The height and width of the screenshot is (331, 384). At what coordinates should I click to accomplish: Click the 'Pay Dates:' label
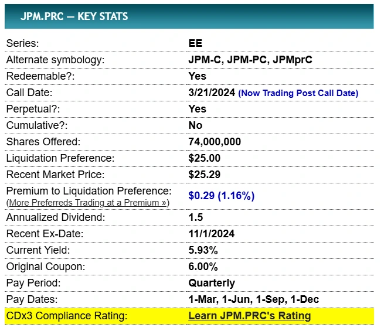32,299
